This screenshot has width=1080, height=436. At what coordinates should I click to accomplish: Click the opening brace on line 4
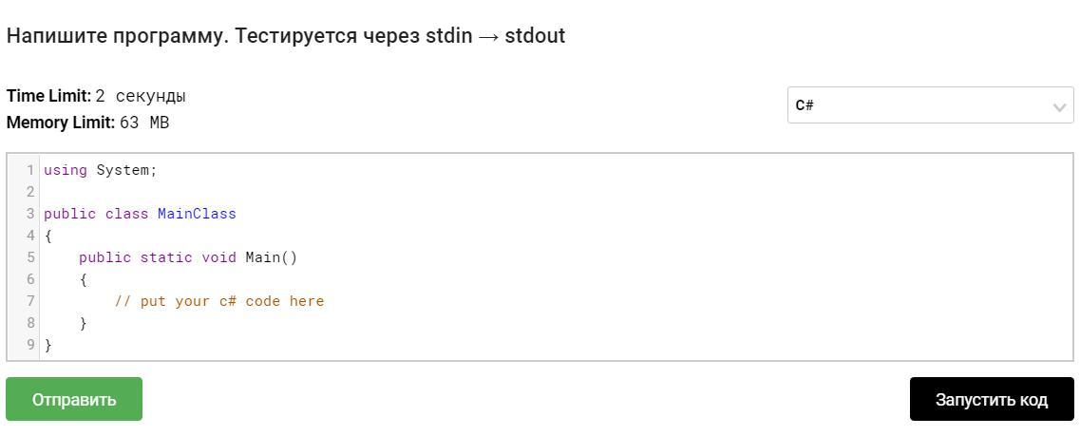[48, 236]
